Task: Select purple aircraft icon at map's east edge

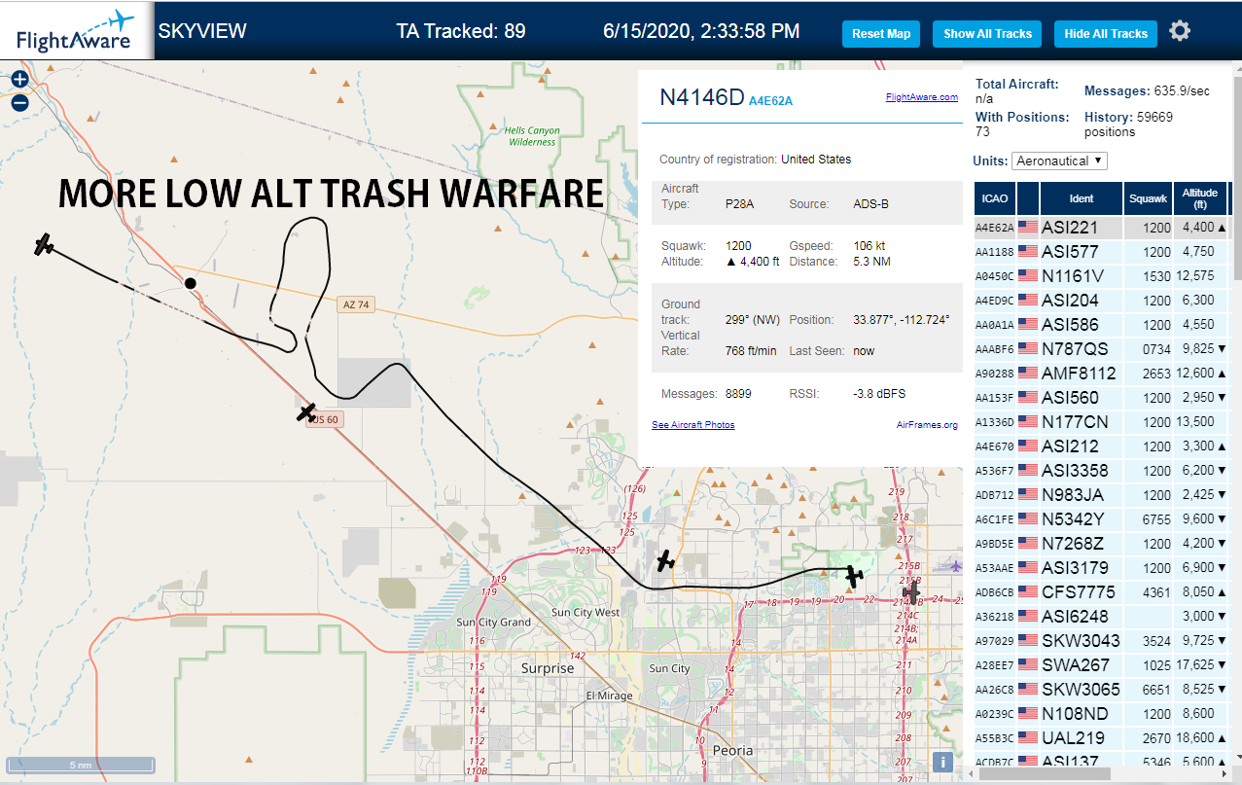Action: 956,566
